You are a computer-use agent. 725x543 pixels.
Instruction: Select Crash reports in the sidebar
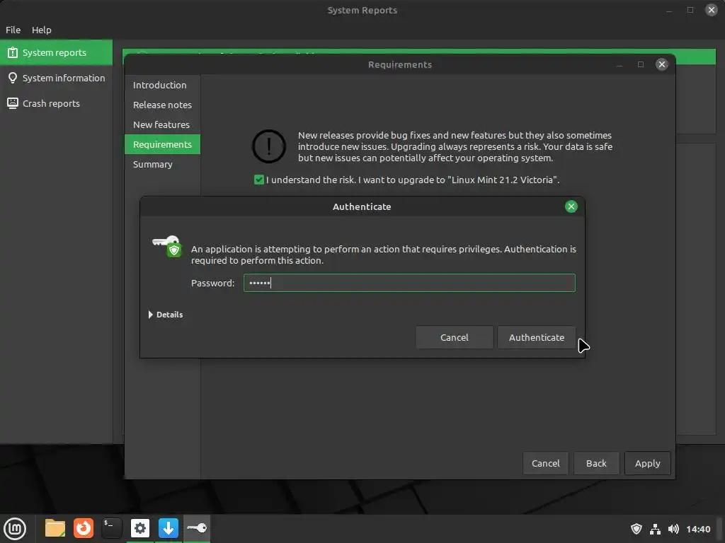tap(56, 103)
